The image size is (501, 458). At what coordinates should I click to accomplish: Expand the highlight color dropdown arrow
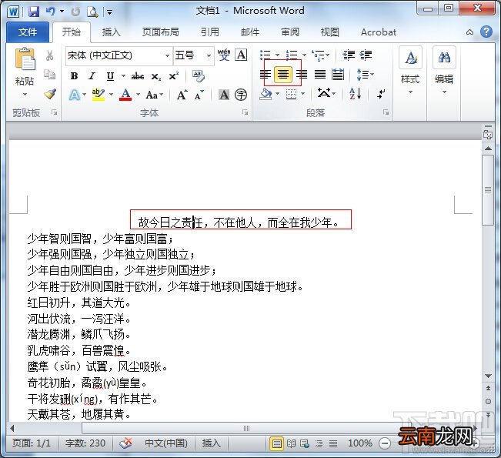click(111, 95)
